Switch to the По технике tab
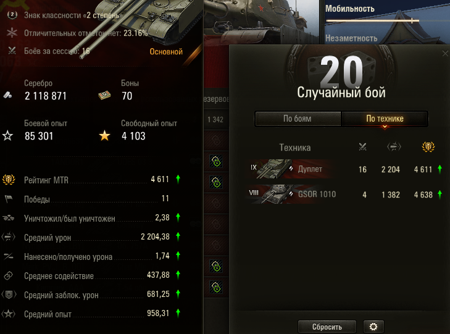Image resolution: width=450 pixels, height=334 pixels. coord(385,119)
